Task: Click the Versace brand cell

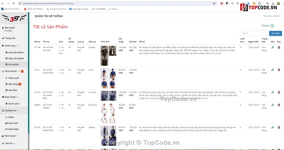Action: [92, 92]
